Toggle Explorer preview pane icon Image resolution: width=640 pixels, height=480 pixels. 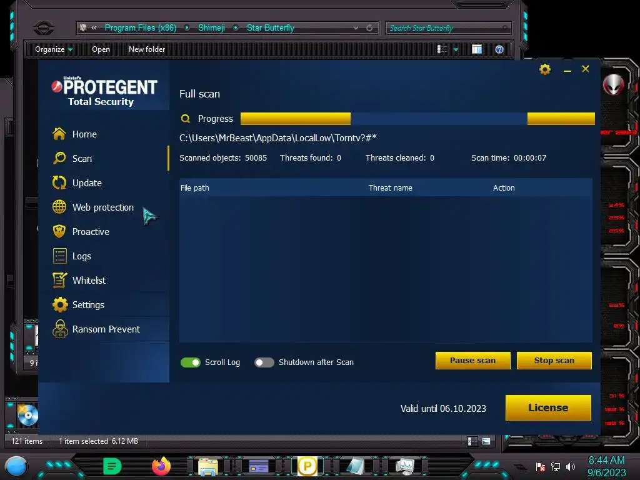pyautogui.click(x=477, y=49)
